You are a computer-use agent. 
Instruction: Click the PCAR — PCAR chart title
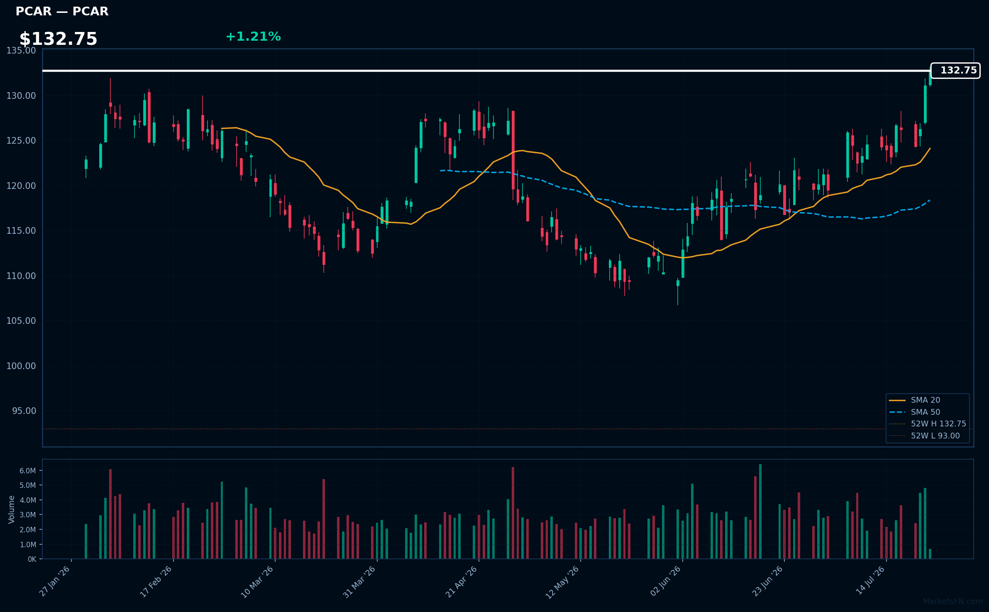[62, 11]
